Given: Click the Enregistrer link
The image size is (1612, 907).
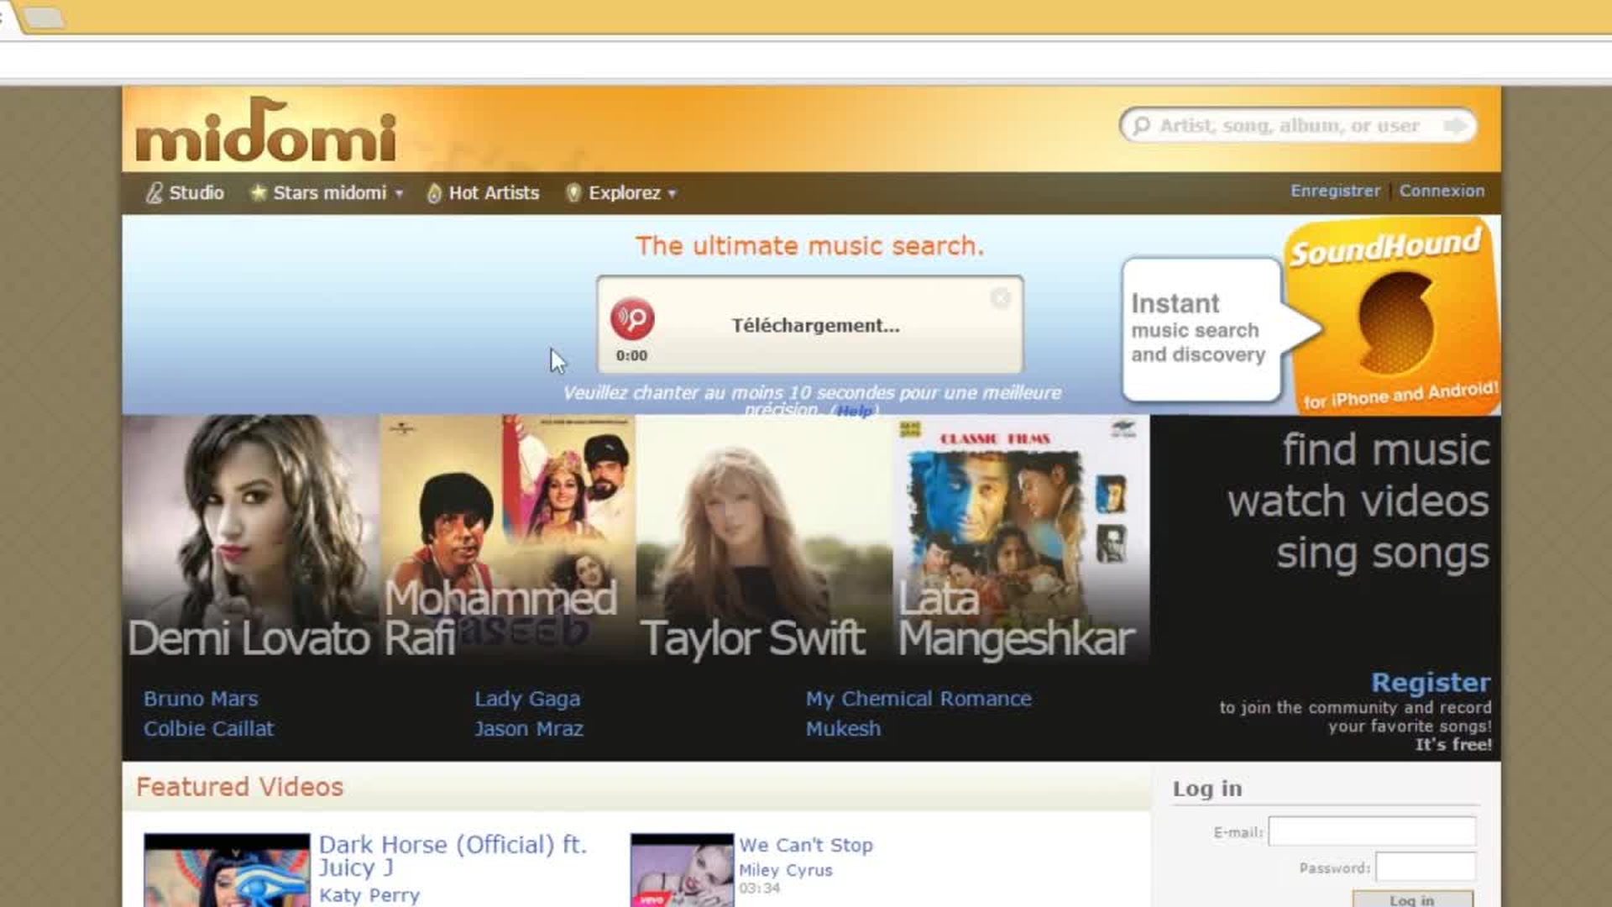Looking at the screenshot, I should click(x=1335, y=191).
